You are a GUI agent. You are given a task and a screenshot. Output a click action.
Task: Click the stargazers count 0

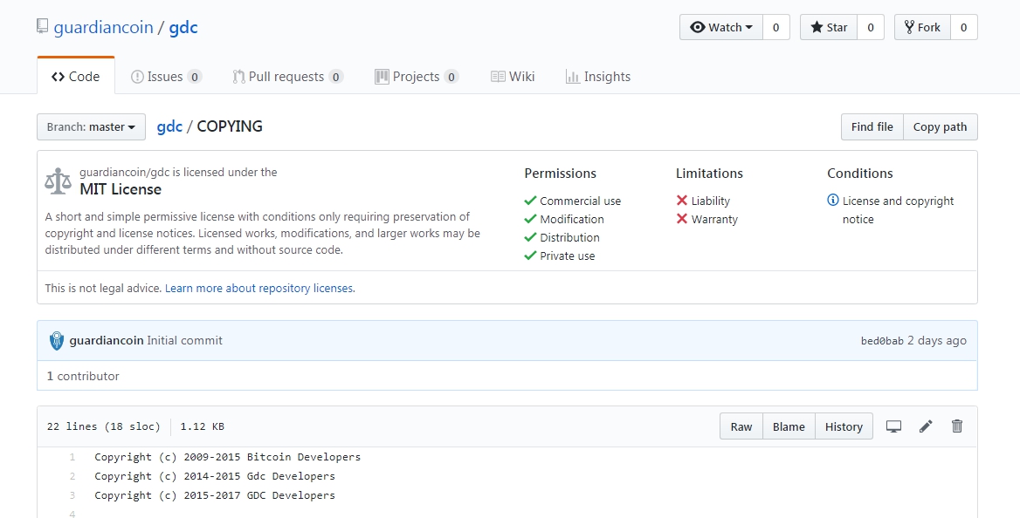pos(871,27)
